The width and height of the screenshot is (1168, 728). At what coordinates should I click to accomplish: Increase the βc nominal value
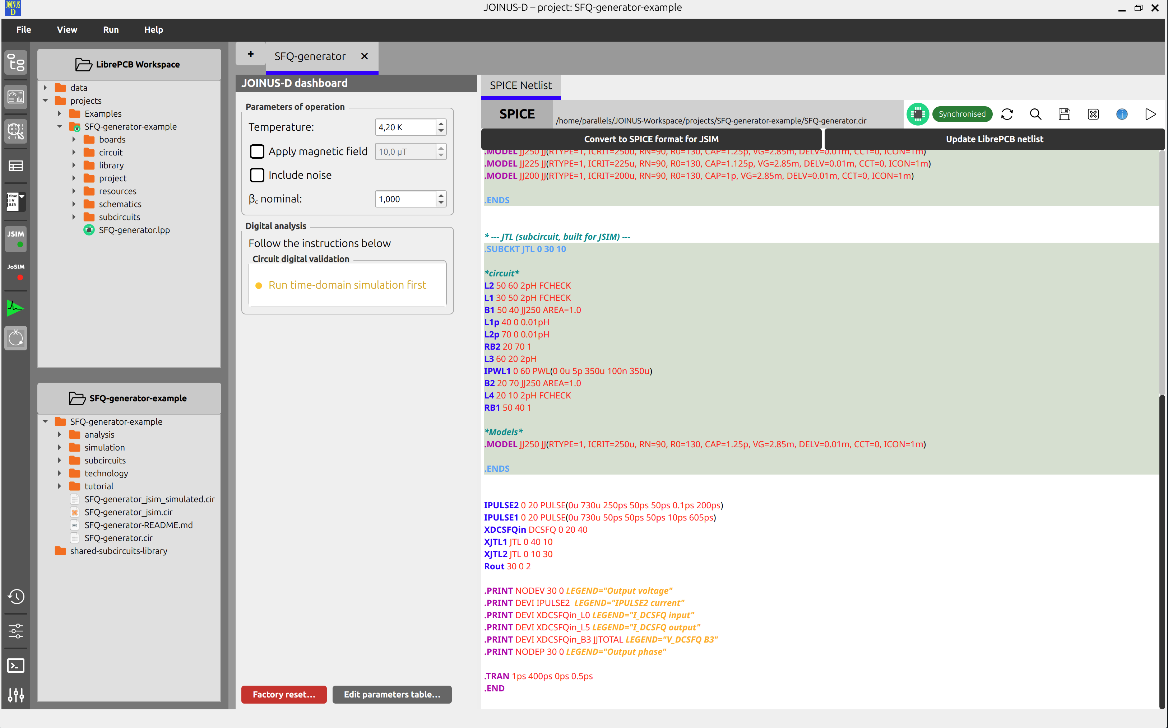pos(441,195)
